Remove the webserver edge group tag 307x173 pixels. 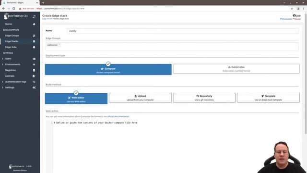click(x=59, y=45)
